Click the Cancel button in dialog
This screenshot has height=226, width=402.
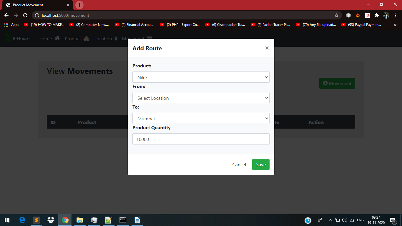coord(239,164)
